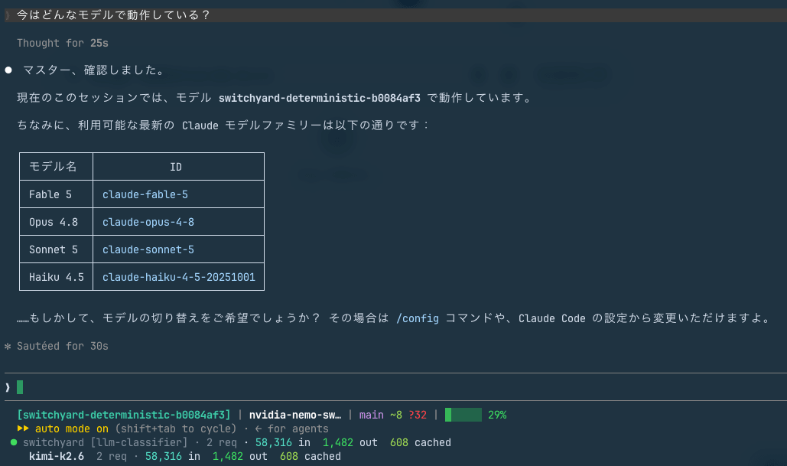Screen dimensions: 787x466
Task: Click the claude-fable-5 ID
Action: pyautogui.click(x=145, y=194)
